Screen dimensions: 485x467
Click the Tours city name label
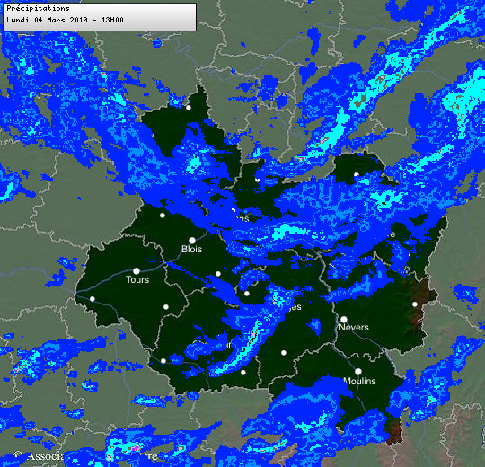click(137, 279)
